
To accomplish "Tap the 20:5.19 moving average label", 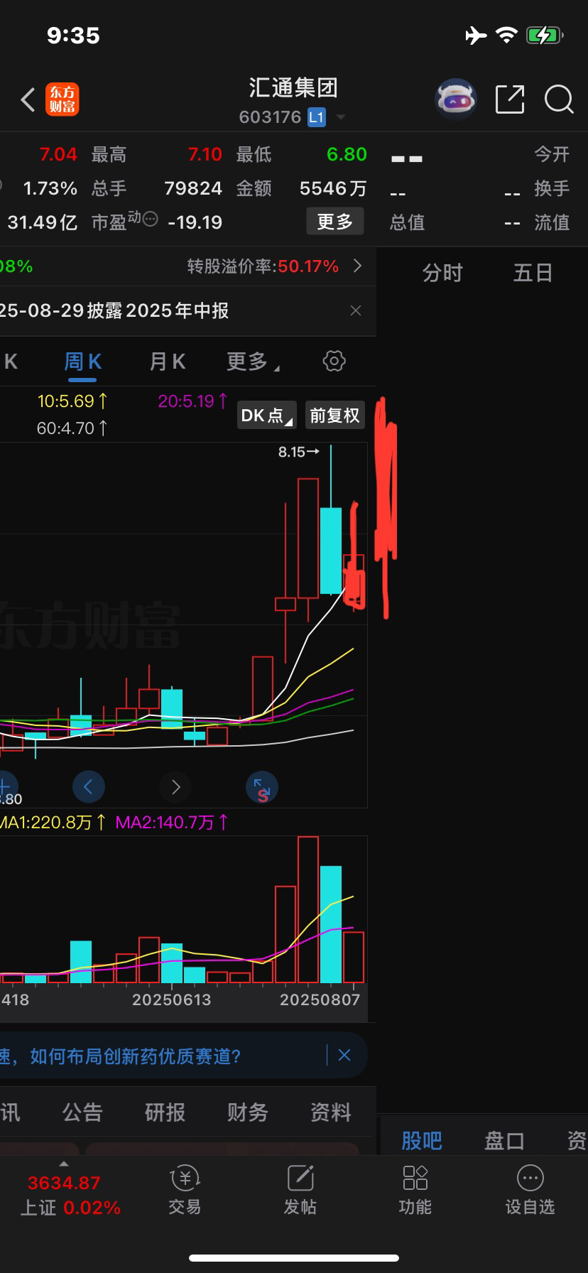I will coord(193,401).
